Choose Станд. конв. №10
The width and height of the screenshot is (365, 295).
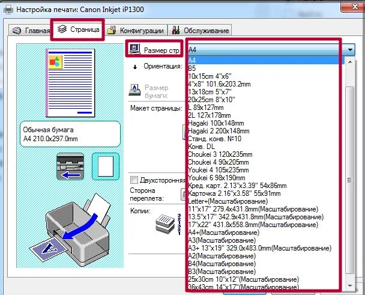[266, 139]
